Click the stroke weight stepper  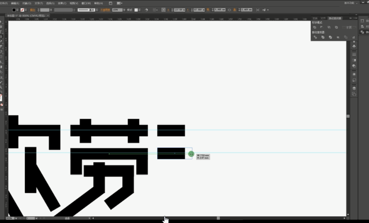(38, 10)
